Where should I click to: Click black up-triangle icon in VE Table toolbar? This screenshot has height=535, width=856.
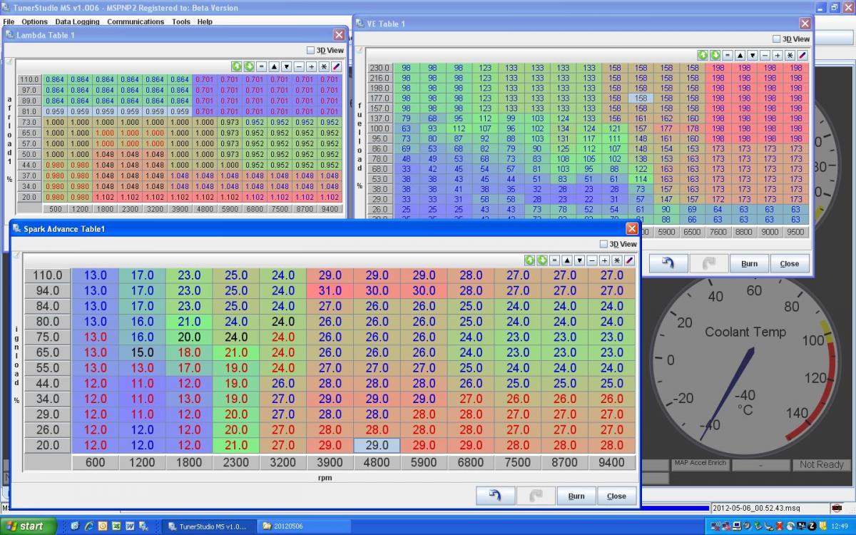(x=740, y=55)
